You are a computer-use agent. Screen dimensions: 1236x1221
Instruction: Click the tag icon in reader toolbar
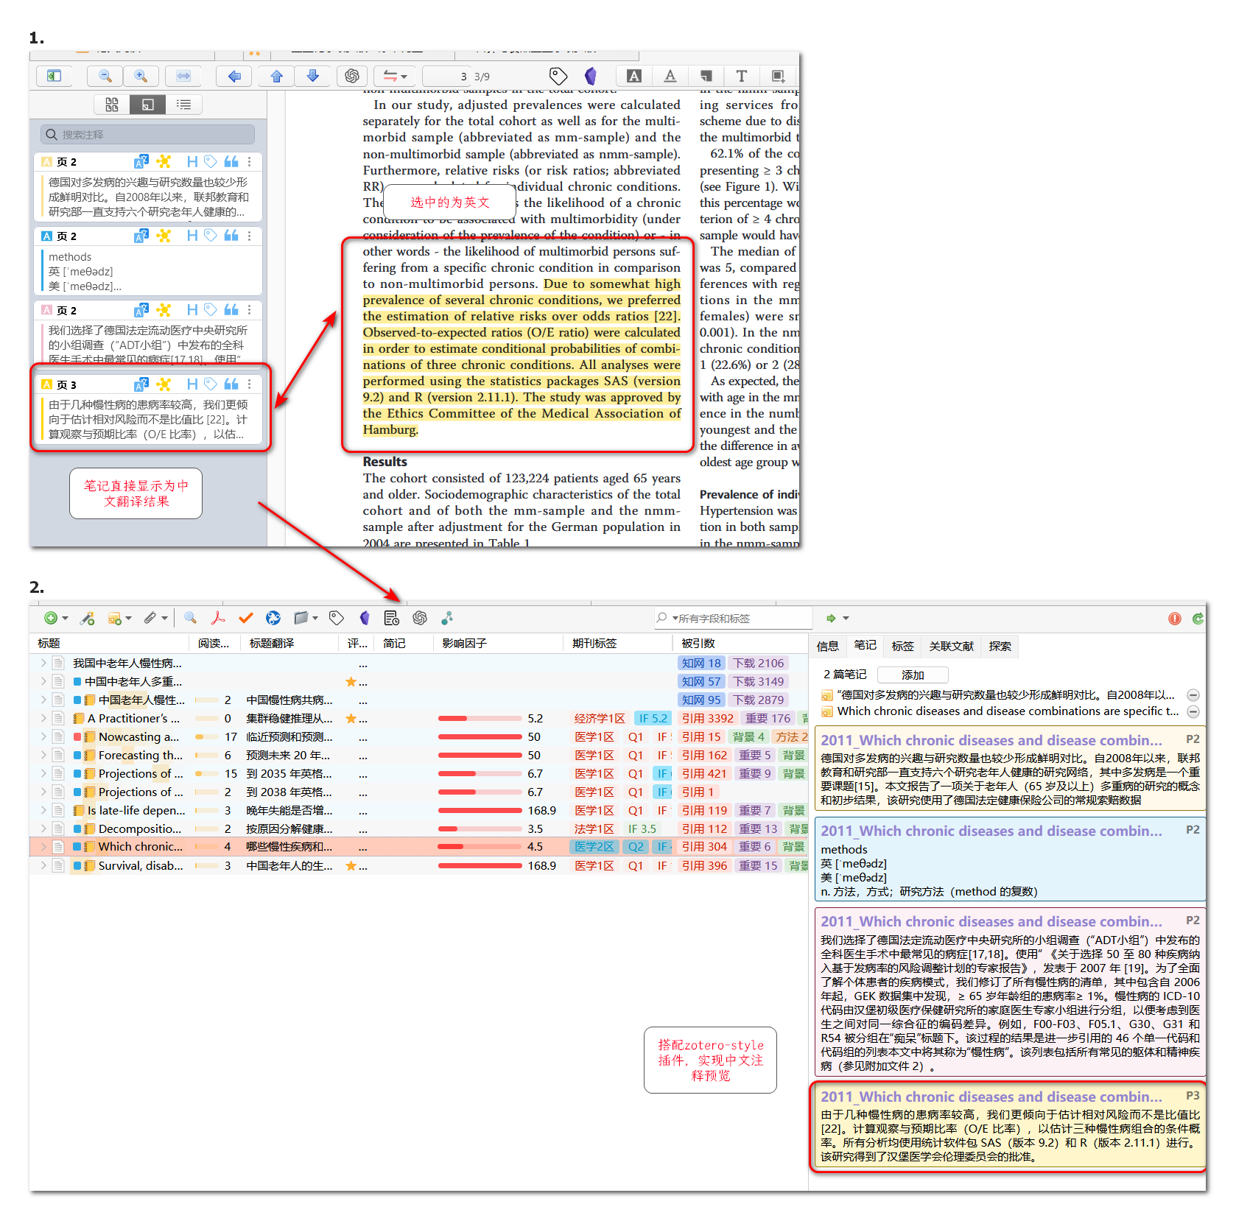558,76
